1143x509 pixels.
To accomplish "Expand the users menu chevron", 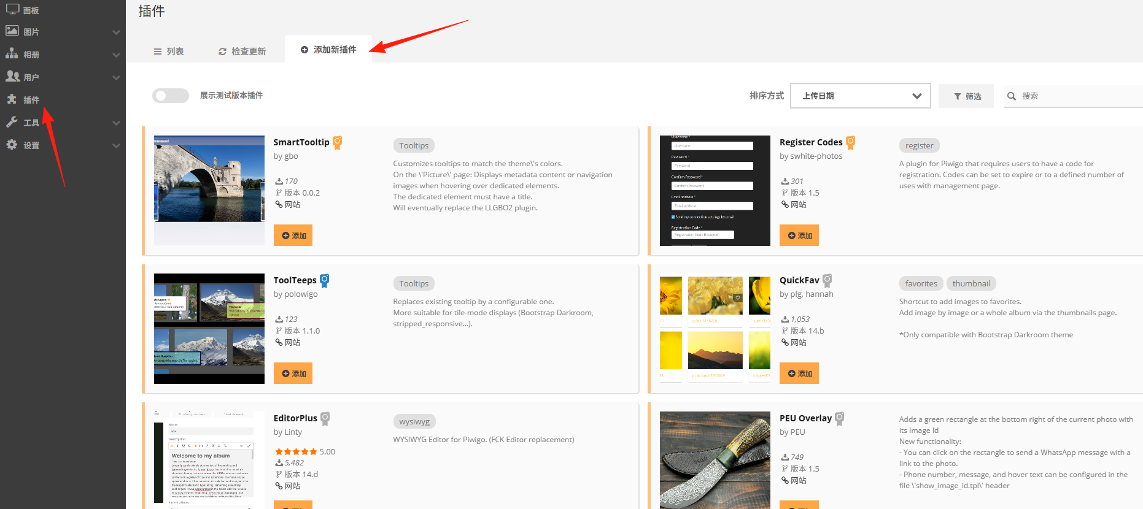I will [x=116, y=77].
